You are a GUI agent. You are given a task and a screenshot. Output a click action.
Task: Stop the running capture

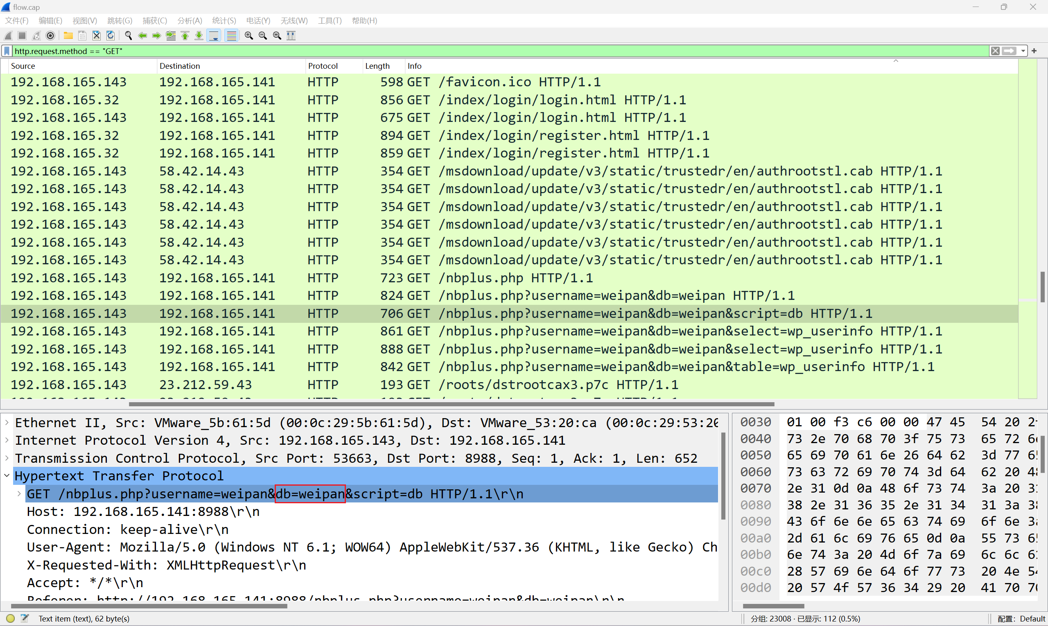(23, 36)
